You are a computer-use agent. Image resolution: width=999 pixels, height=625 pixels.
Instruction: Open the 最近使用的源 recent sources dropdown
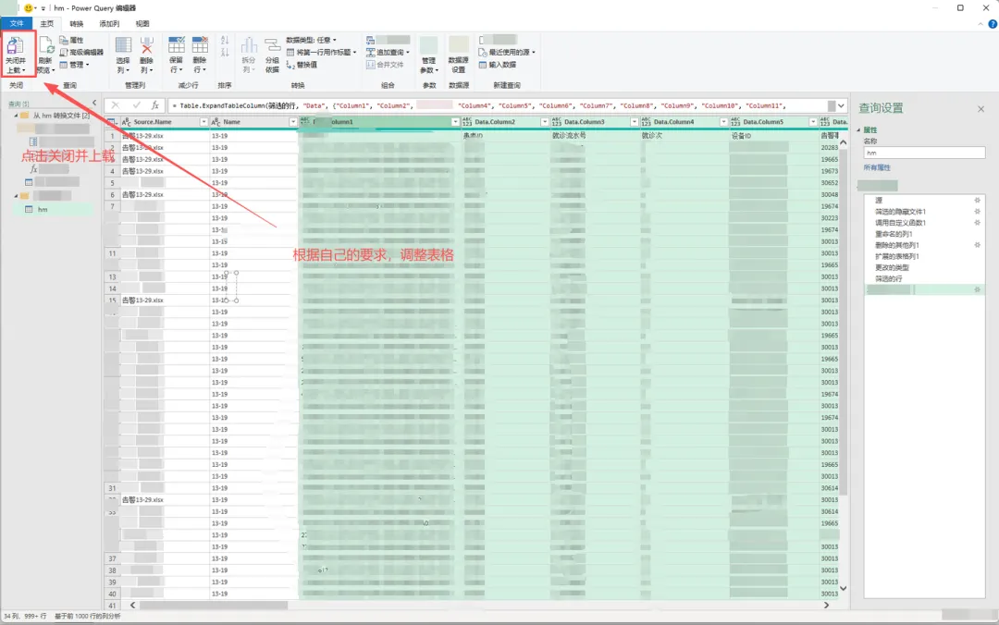[507, 53]
